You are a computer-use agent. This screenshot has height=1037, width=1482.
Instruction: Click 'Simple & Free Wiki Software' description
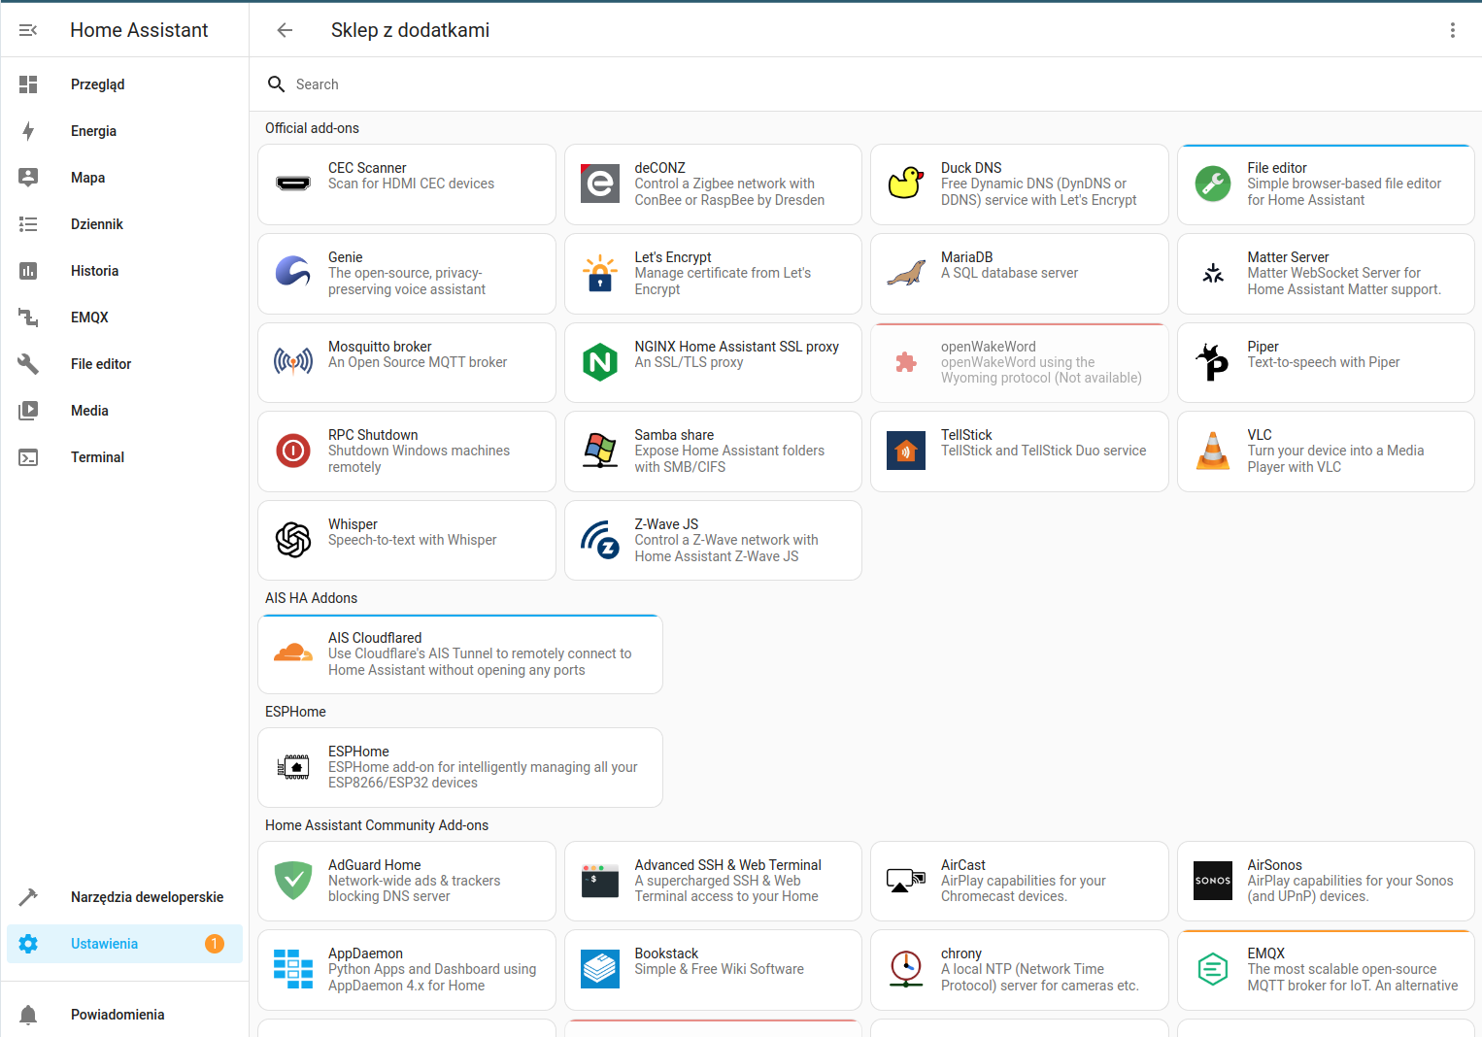[x=720, y=969]
